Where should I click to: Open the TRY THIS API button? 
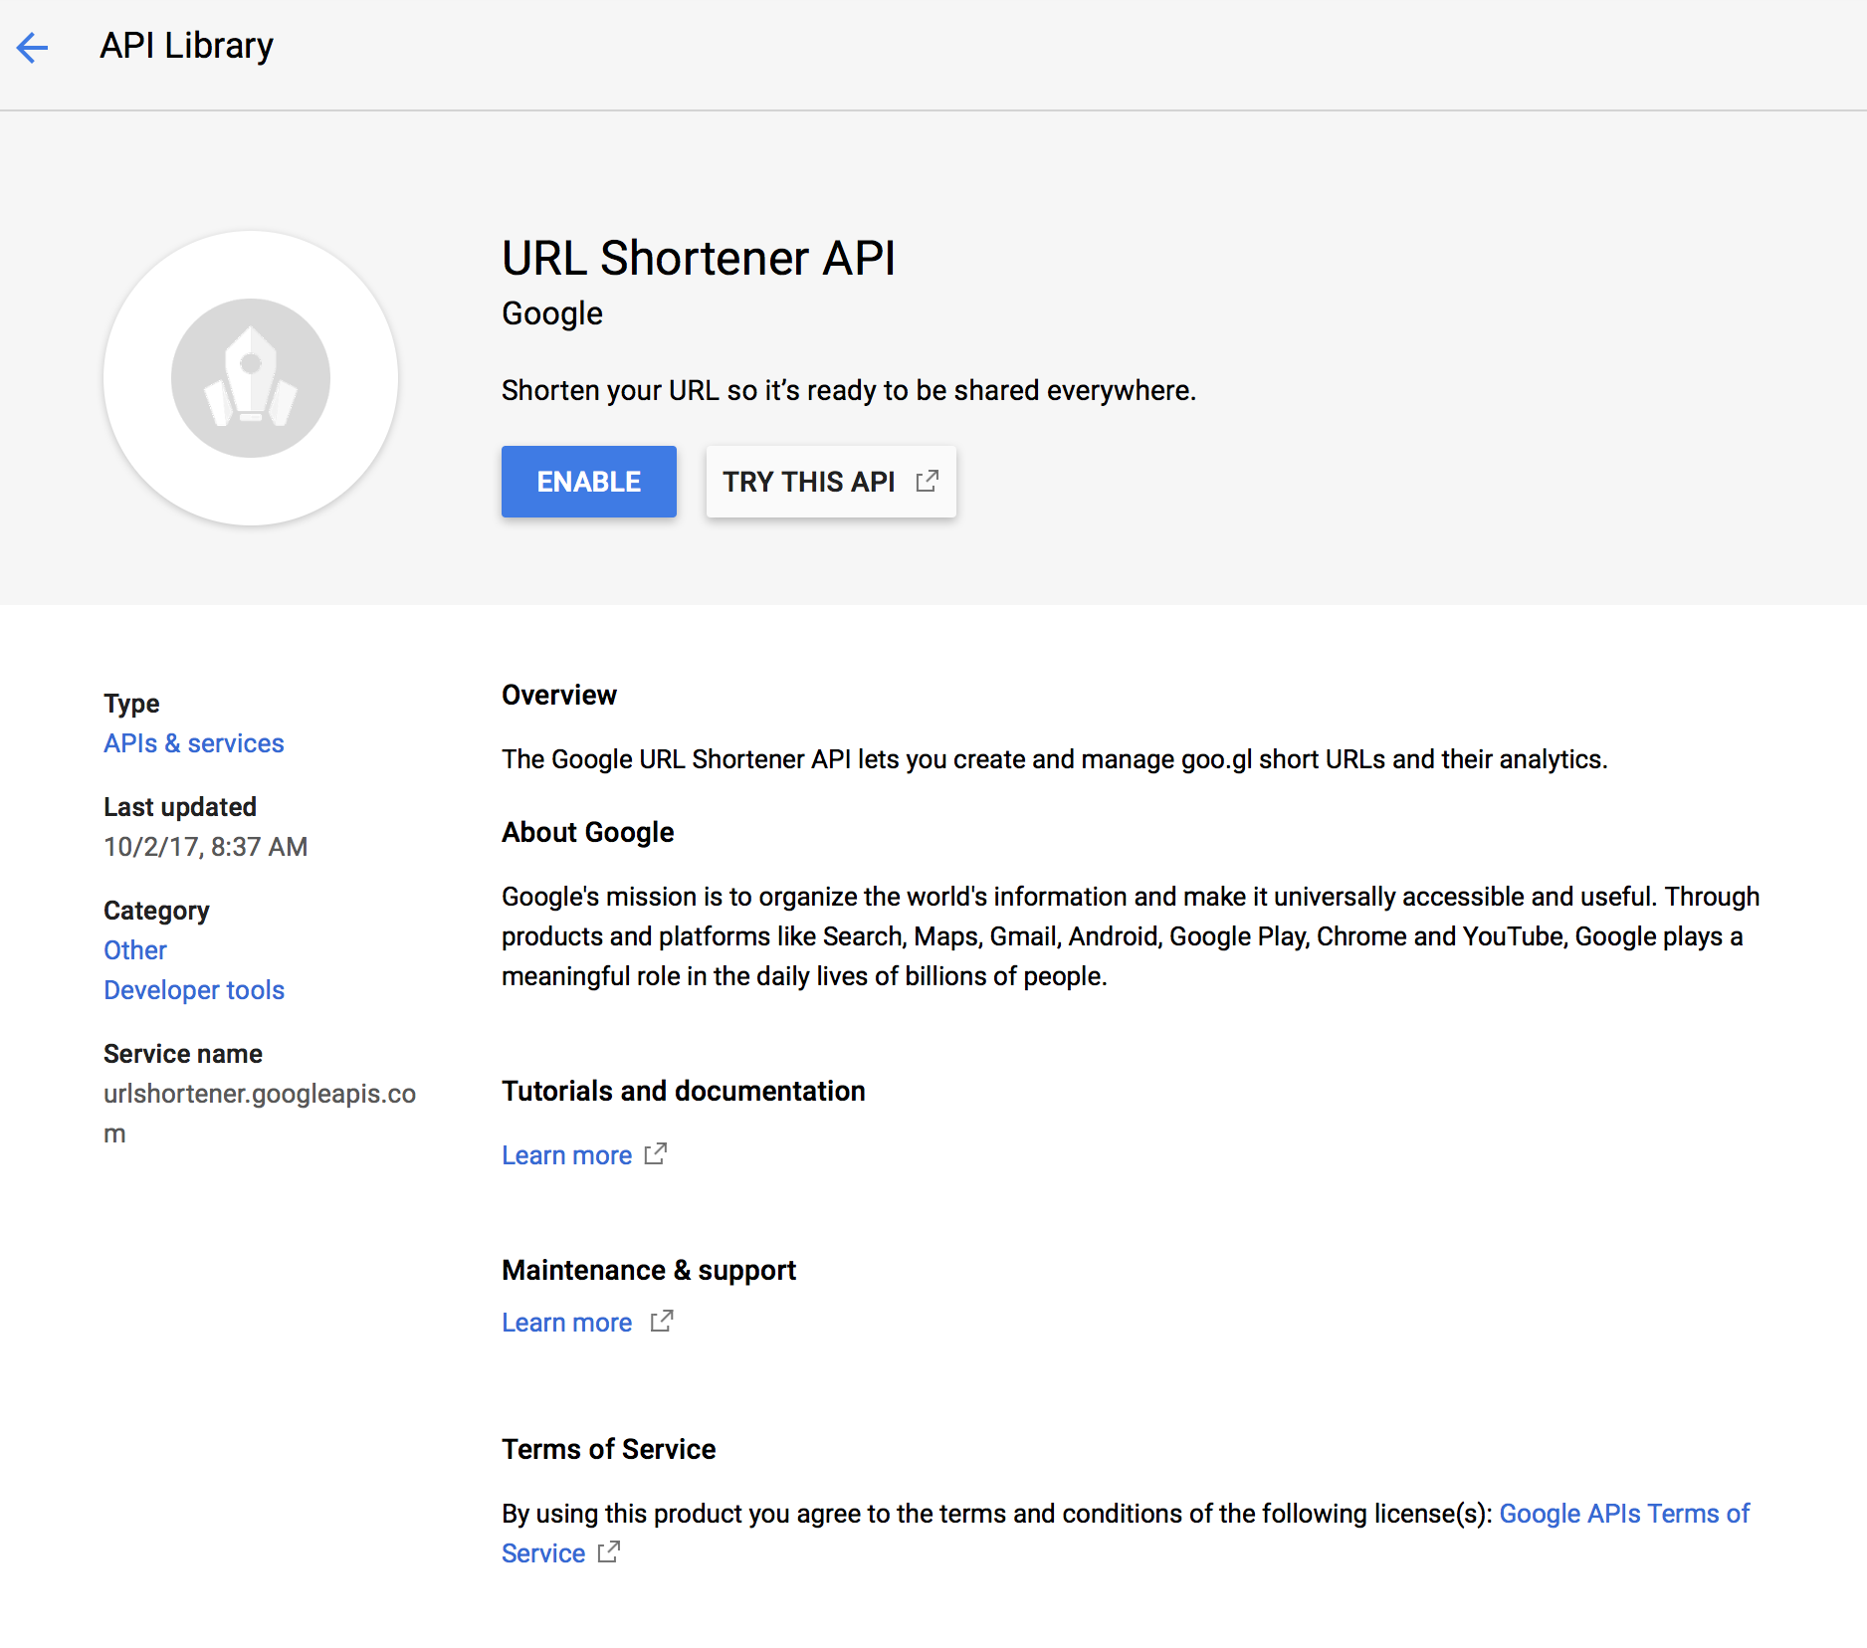pyautogui.click(x=831, y=482)
